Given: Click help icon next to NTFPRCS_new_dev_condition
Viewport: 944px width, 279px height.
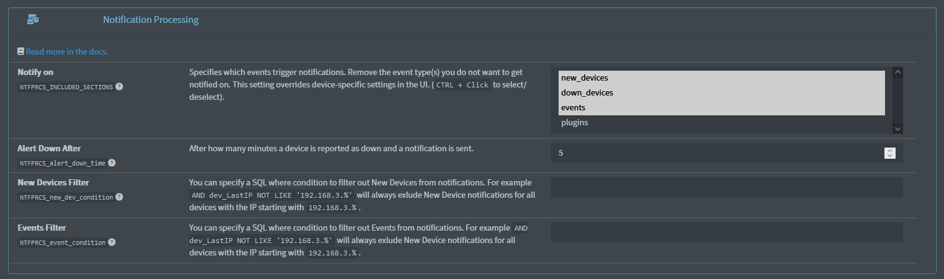Looking at the screenshot, I should pos(119,197).
